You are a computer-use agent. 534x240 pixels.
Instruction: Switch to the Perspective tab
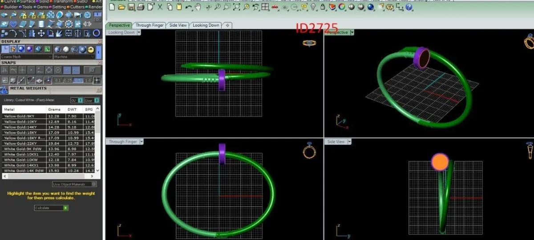coord(120,25)
